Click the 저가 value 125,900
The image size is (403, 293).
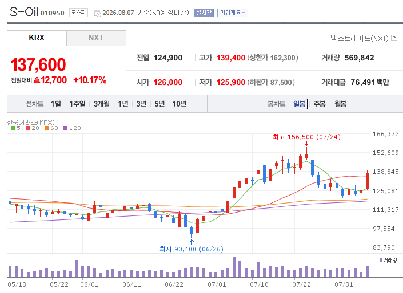coord(230,82)
